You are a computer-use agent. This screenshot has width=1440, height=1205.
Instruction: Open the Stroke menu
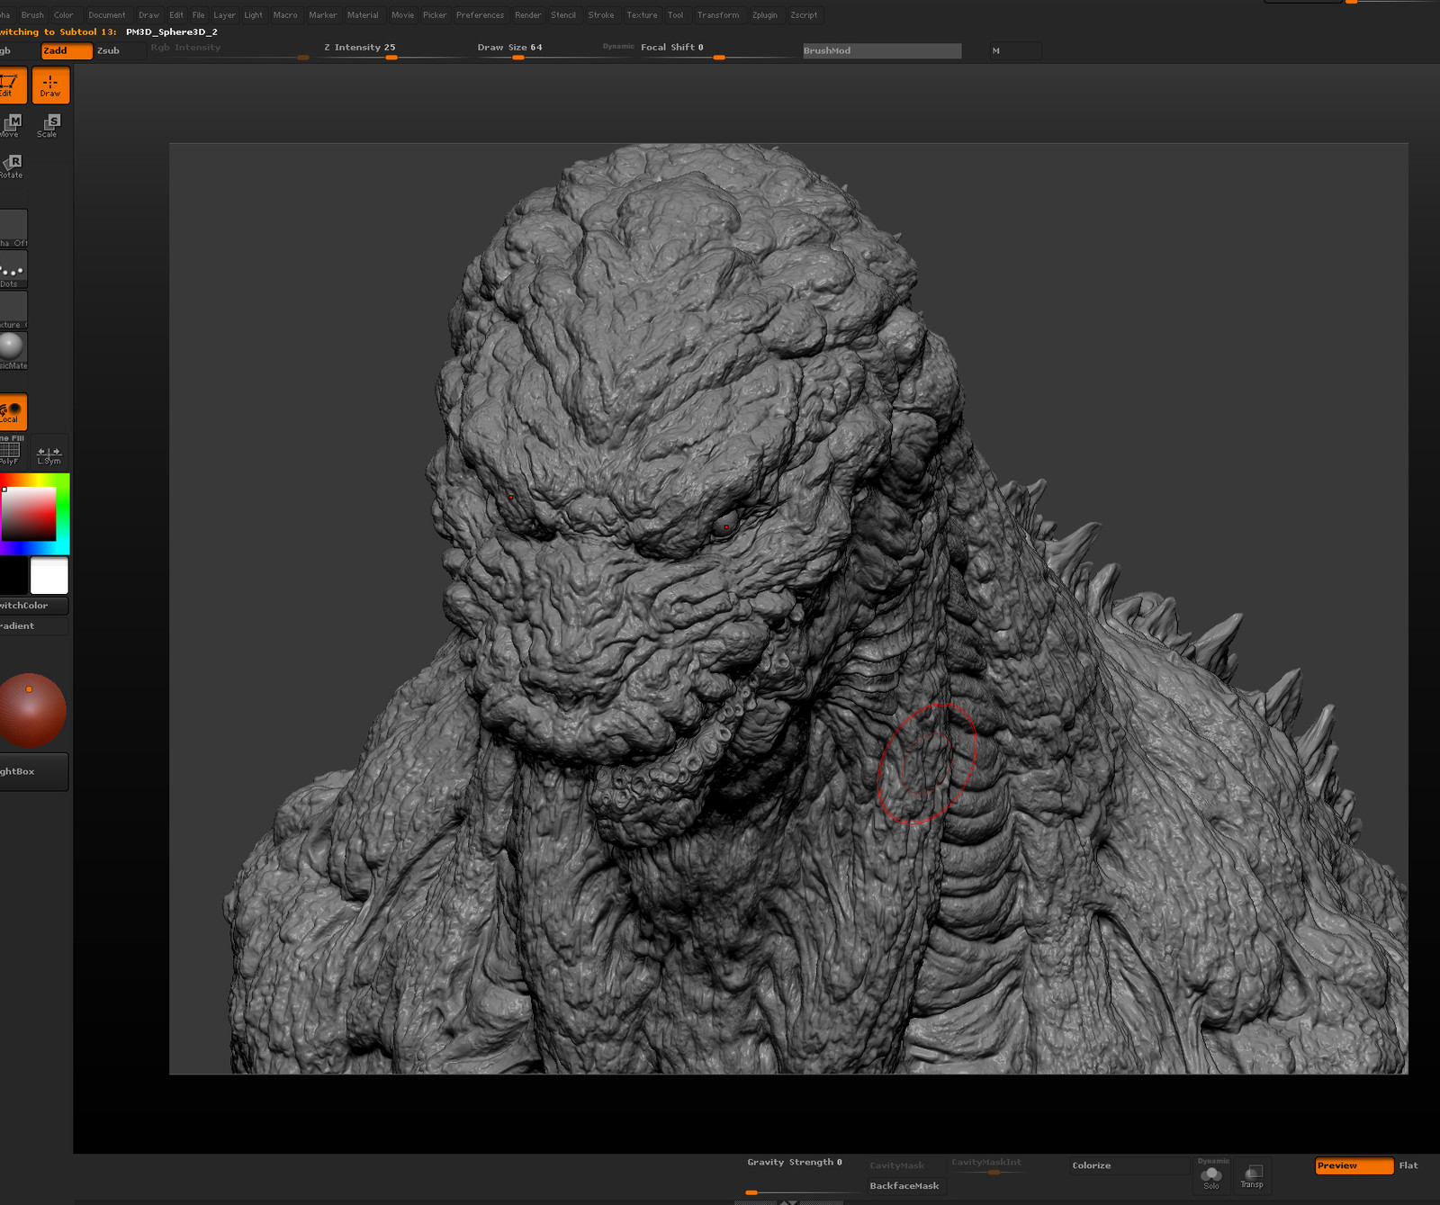tap(601, 15)
